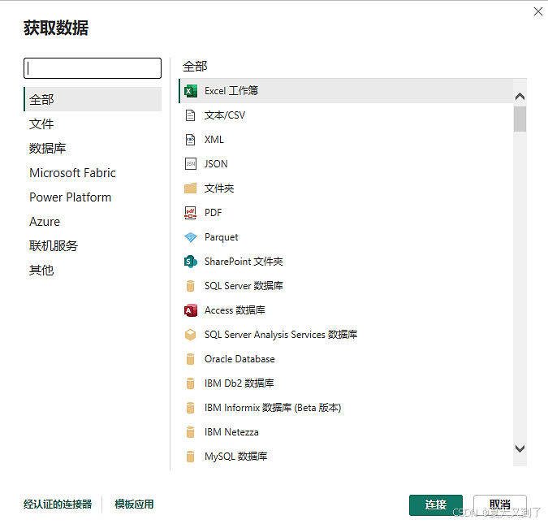Select the IBM Netezza label
This screenshot has width=548, height=524.
click(x=231, y=432)
